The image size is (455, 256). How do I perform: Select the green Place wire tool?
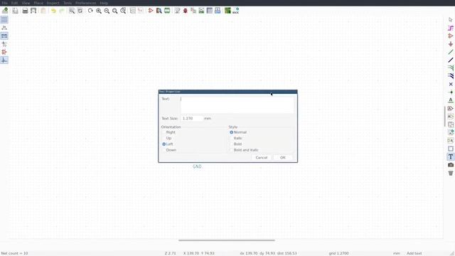tap(451, 52)
